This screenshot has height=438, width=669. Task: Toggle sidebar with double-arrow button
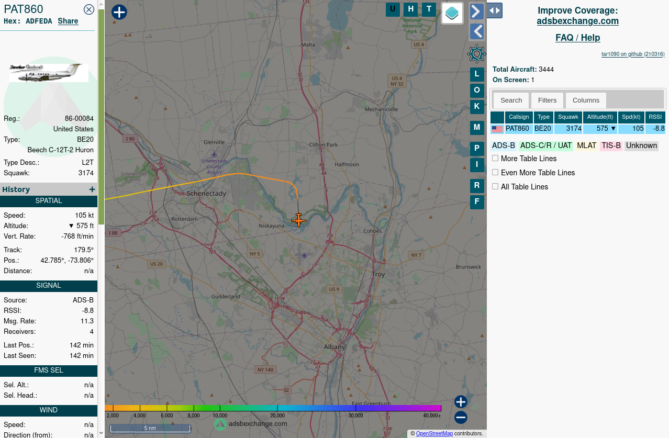(495, 10)
